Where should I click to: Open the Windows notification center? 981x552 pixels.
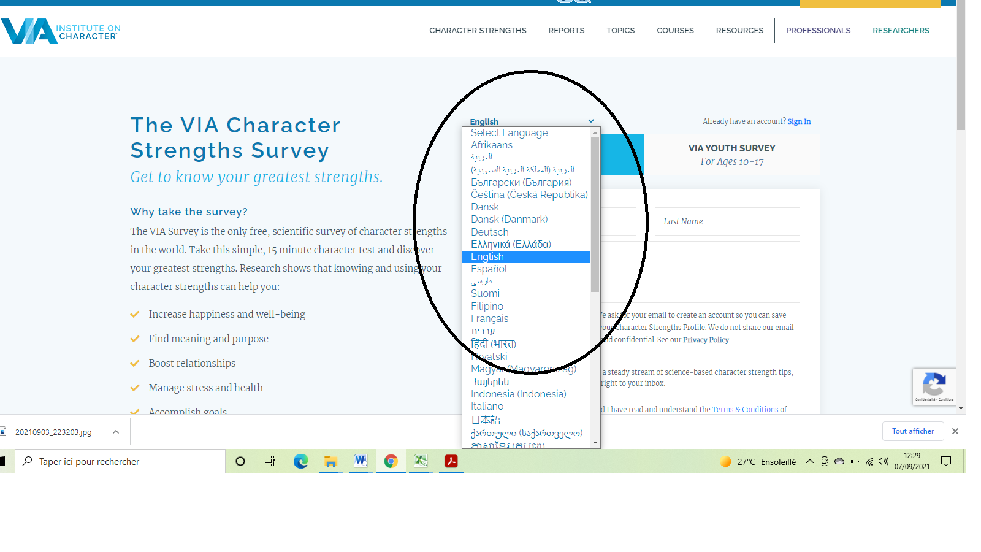tap(946, 461)
